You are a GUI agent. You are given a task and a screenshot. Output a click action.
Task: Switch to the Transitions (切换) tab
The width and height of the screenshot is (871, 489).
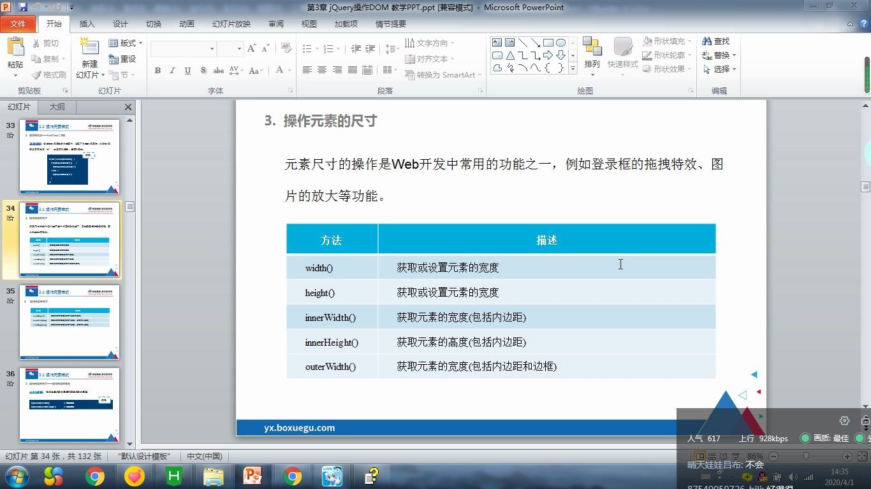[154, 24]
